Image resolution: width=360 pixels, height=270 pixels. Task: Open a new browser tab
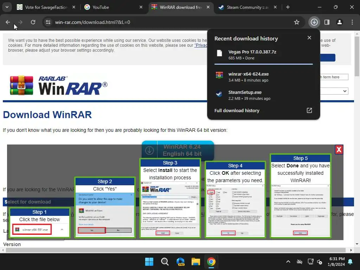(288, 7)
